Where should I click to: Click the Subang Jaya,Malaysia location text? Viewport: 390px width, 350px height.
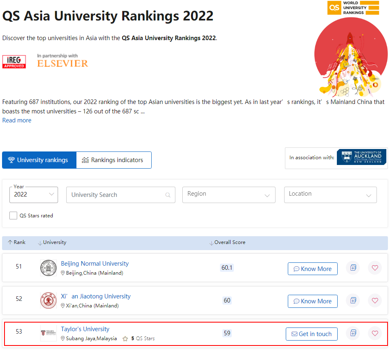click(x=91, y=339)
